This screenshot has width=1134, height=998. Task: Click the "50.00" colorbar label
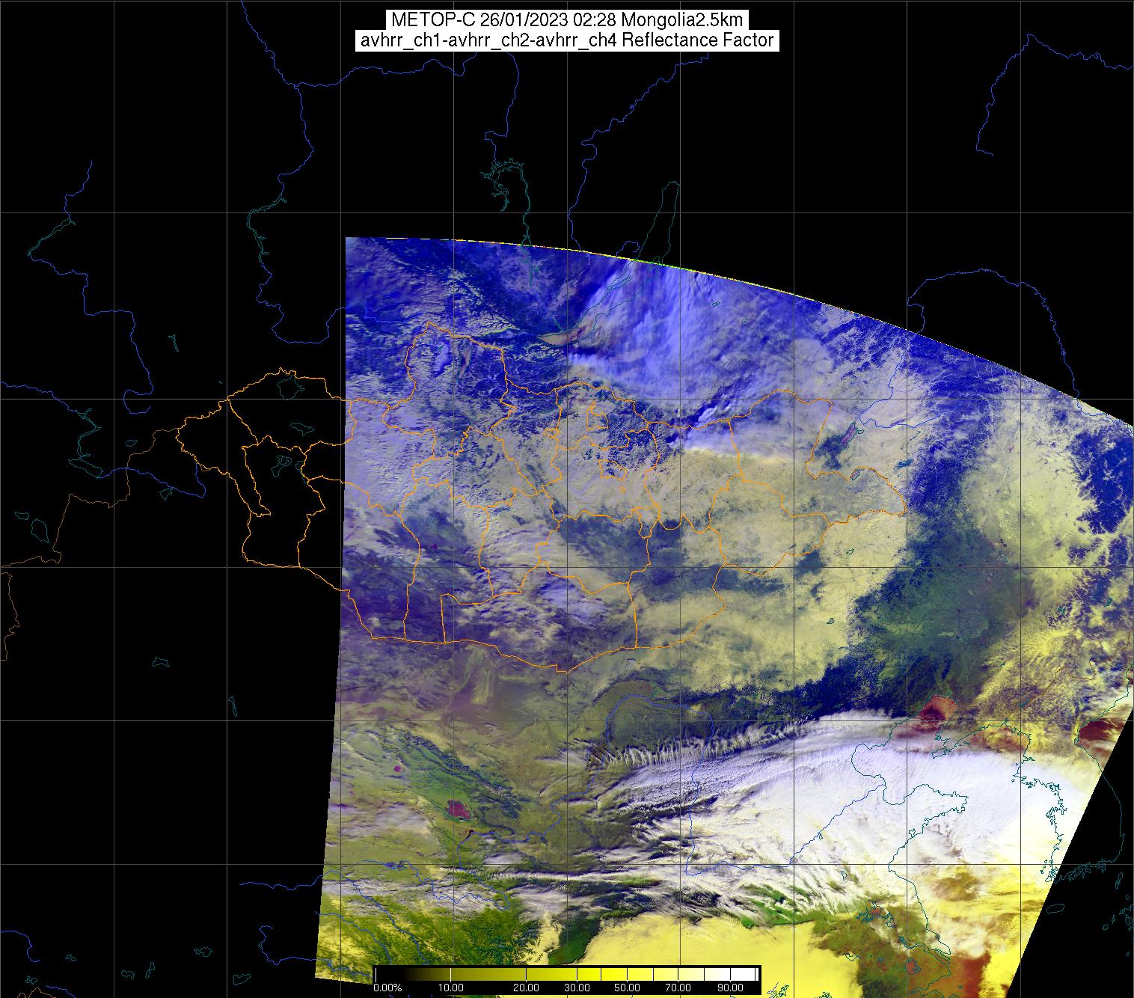click(627, 988)
